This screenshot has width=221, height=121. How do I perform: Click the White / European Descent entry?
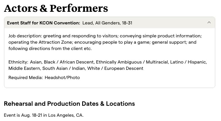[x=115, y=68]
